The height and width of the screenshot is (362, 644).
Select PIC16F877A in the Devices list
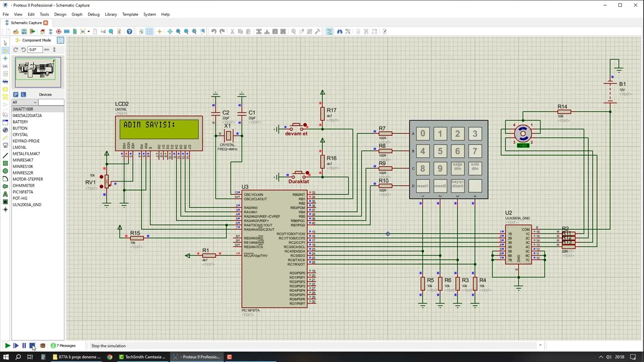pyautogui.click(x=23, y=192)
